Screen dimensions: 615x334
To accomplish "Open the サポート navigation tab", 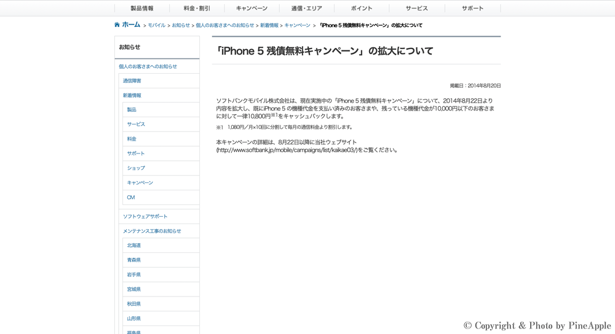I will coord(472,9).
